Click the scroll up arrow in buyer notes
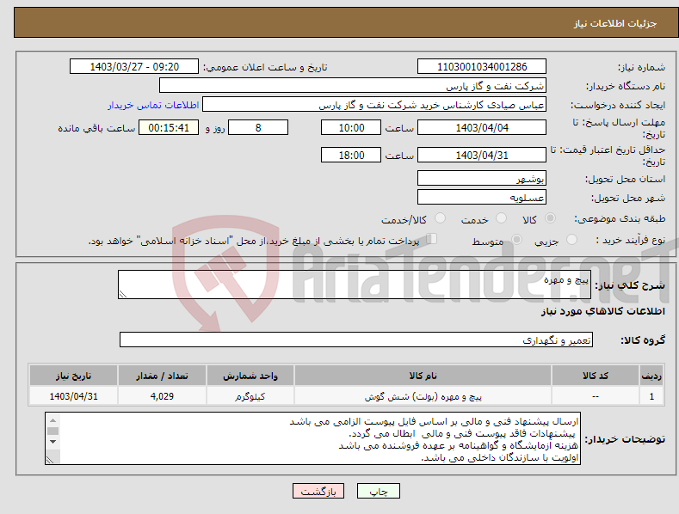Screen dimensions: 679x514 [52, 420]
